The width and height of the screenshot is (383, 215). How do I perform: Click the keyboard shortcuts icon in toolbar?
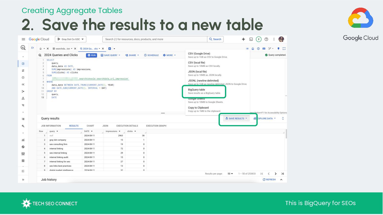click(x=264, y=49)
